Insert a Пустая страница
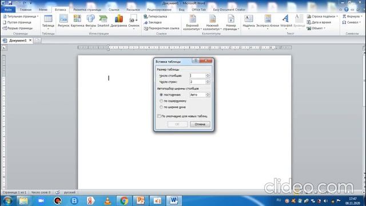 coord(17,22)
